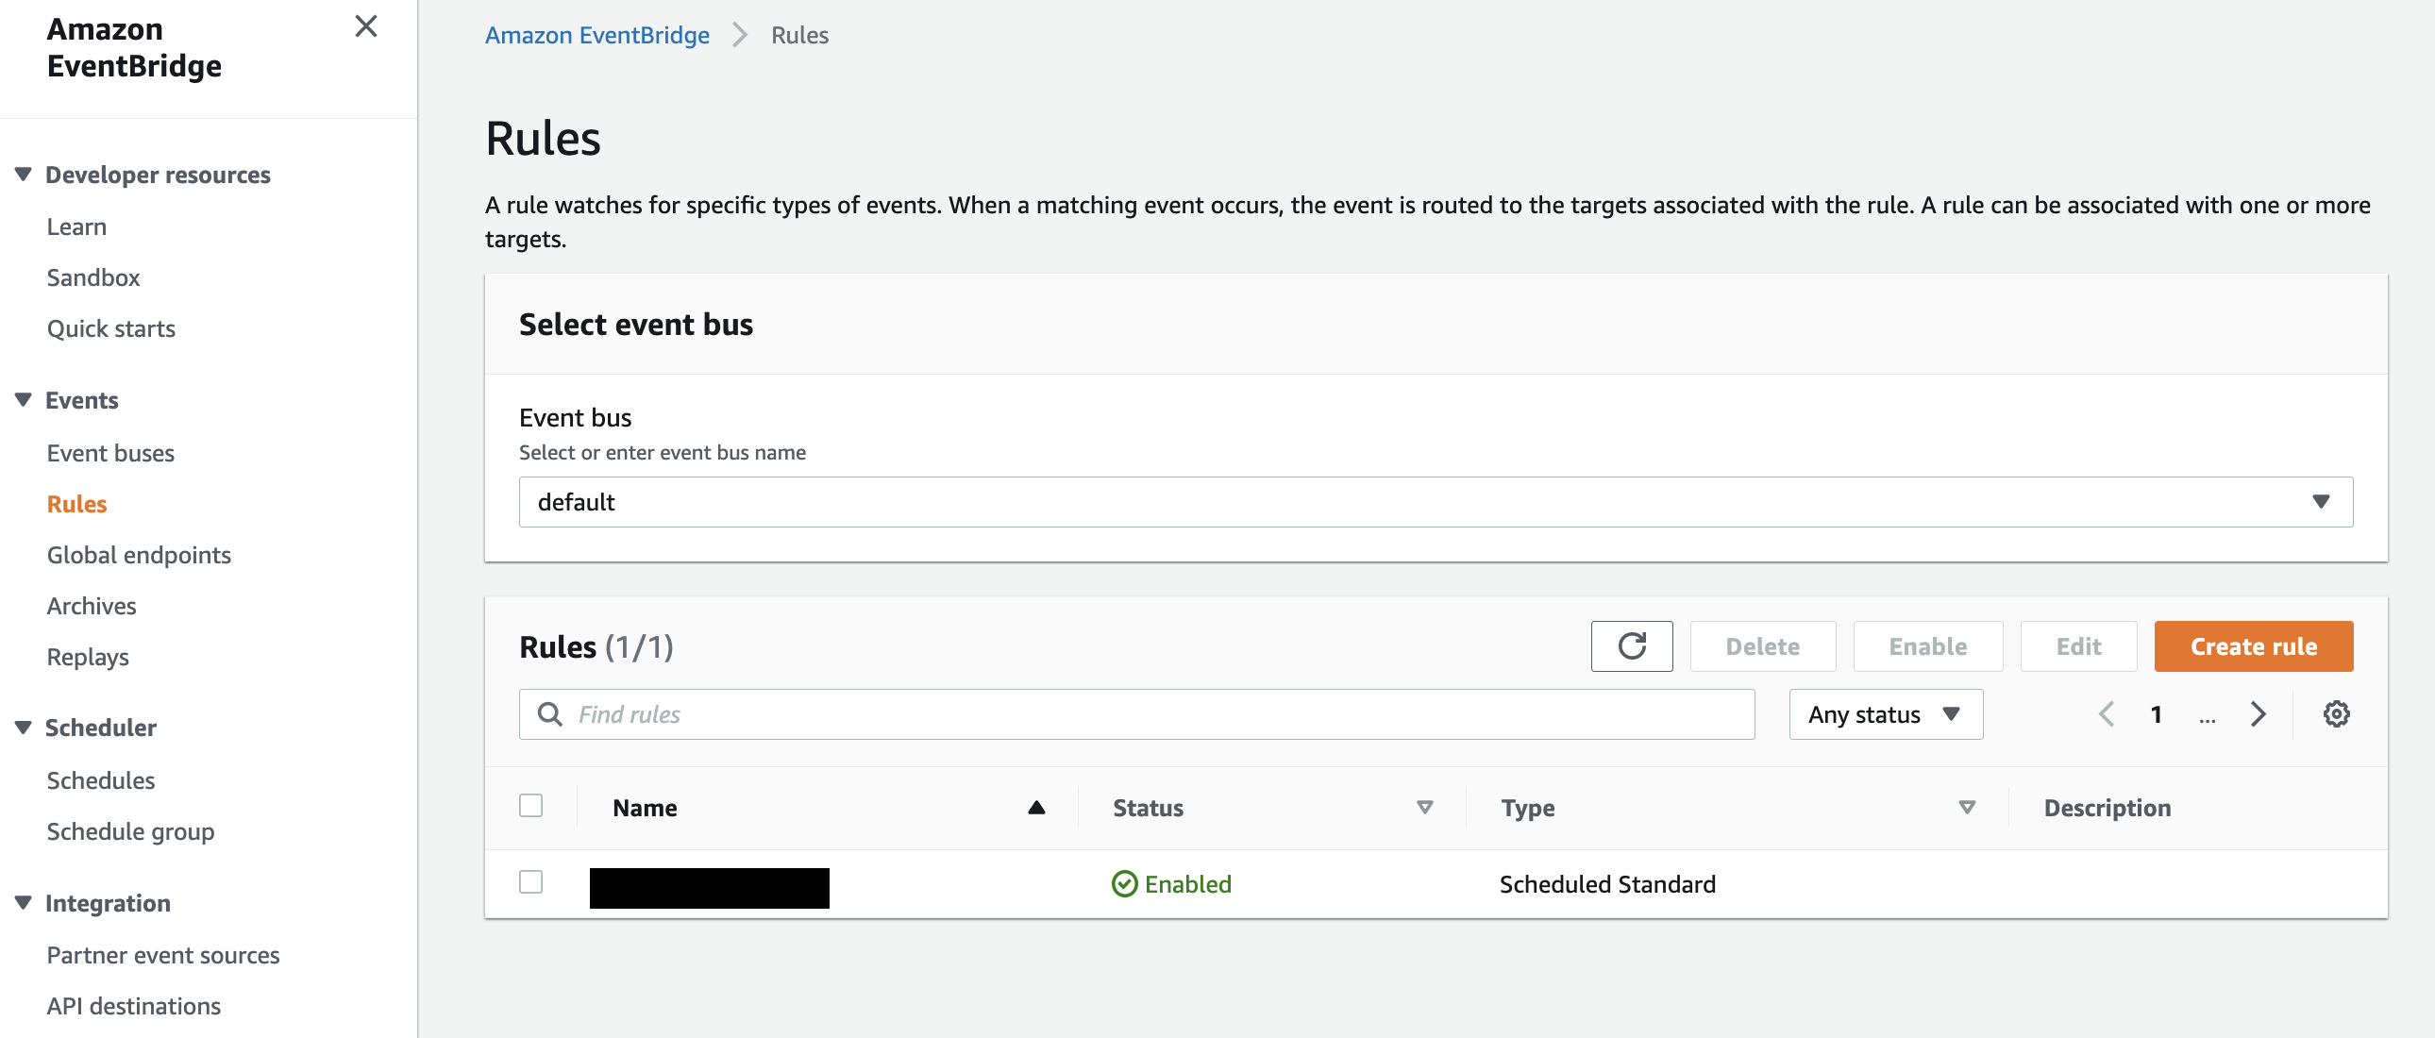Click the refresh rules icon button

point(1631,646)
